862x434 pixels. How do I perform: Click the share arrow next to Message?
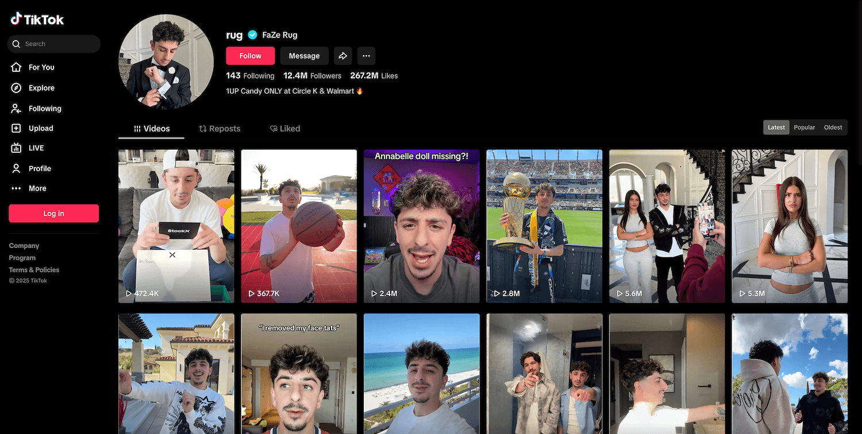pos(343,55)
